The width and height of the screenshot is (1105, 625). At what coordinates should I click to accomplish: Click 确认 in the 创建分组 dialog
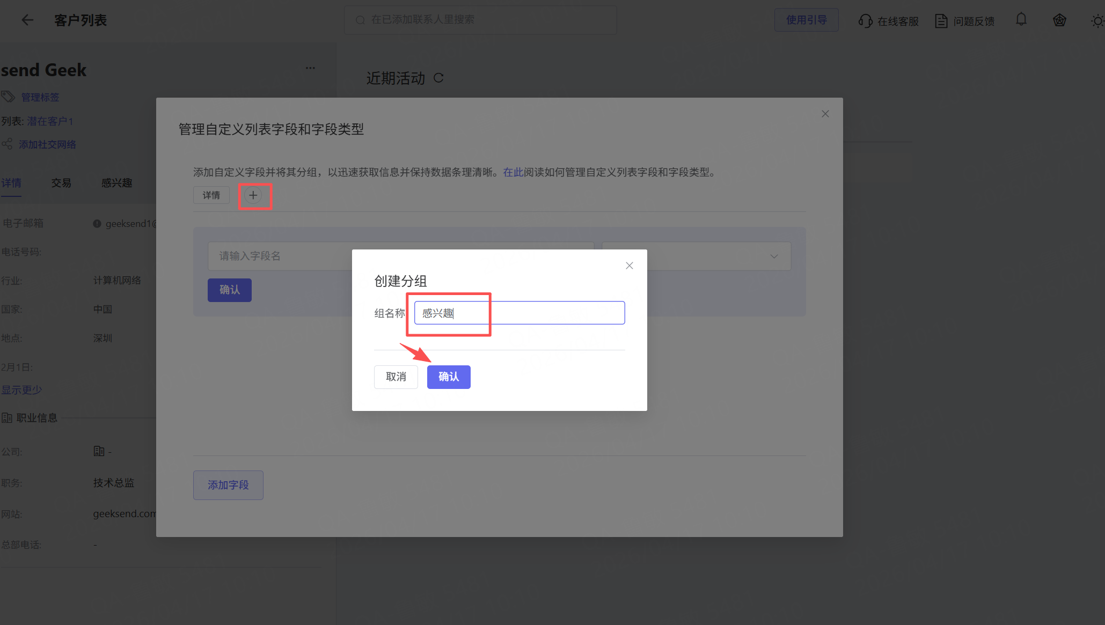pos(448,377)
